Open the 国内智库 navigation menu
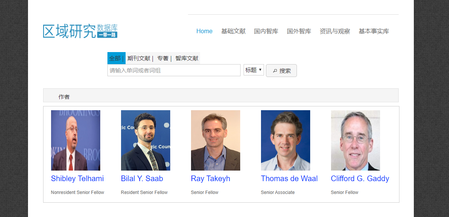 pyautogui.click(x=266, y=31)
